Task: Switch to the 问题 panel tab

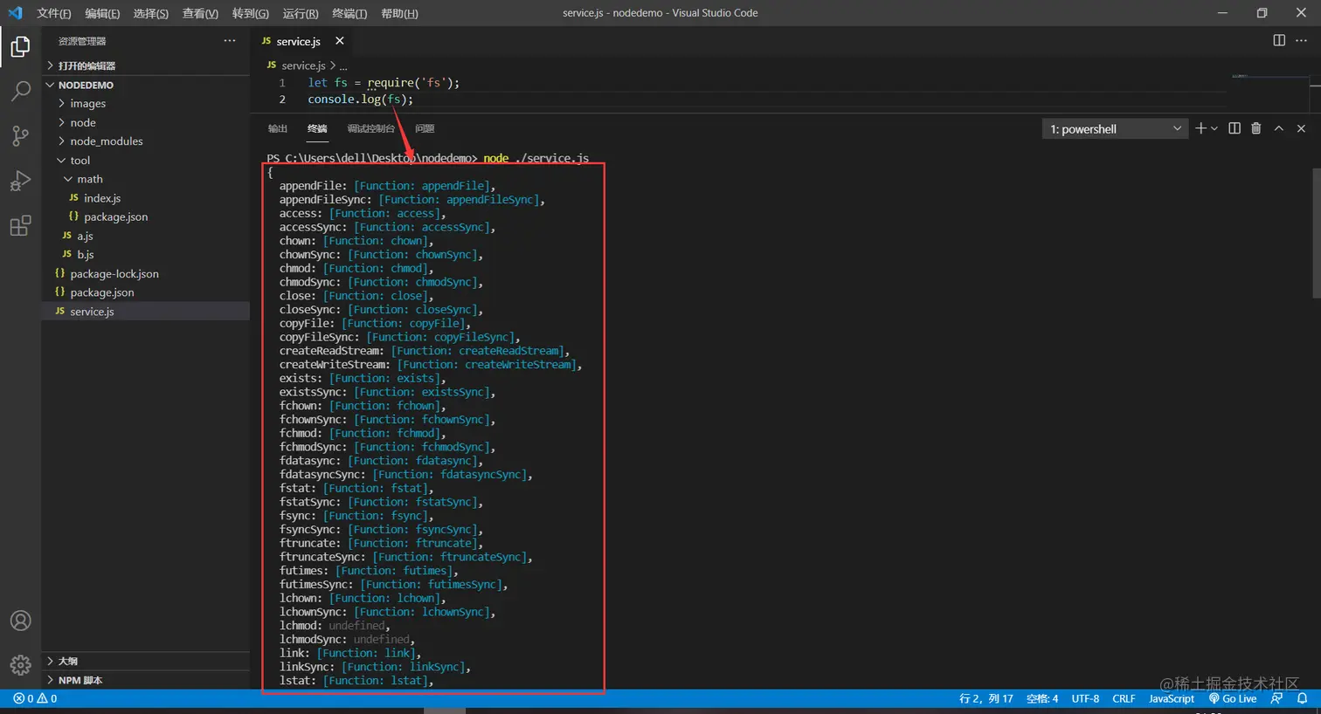Action: click(x=425, y=128)
